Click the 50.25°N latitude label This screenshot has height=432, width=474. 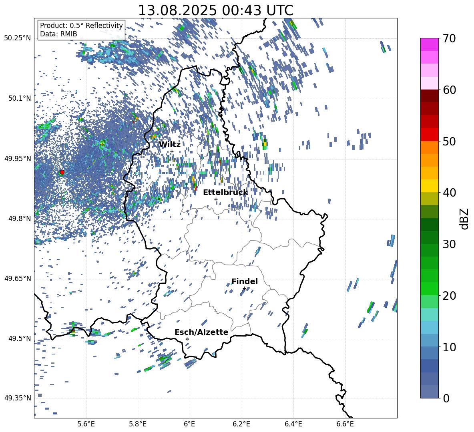(x=18, y=38)
